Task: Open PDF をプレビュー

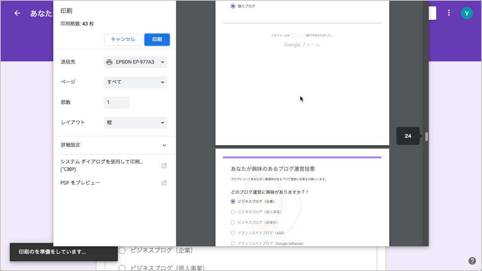Action: pos(80,183)
